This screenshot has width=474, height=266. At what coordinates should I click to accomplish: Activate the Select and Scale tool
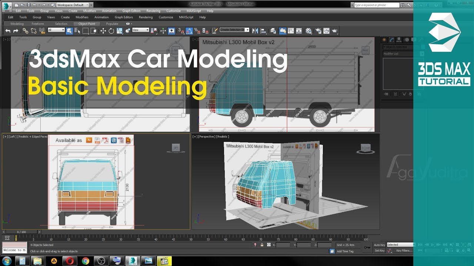[x=119, y=31]
